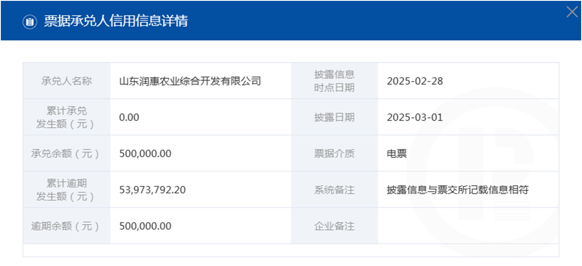This screenshot has width=582, height=266.
Task: Select the date 2025-02-28
Action: click(x=415, y=81)
